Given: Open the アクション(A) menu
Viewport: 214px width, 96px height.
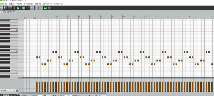Looking at the screenshot, I should [59, 4].
